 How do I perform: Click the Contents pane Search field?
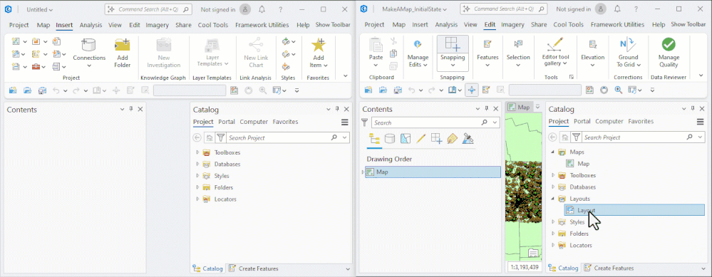click(x=435, y=123)
